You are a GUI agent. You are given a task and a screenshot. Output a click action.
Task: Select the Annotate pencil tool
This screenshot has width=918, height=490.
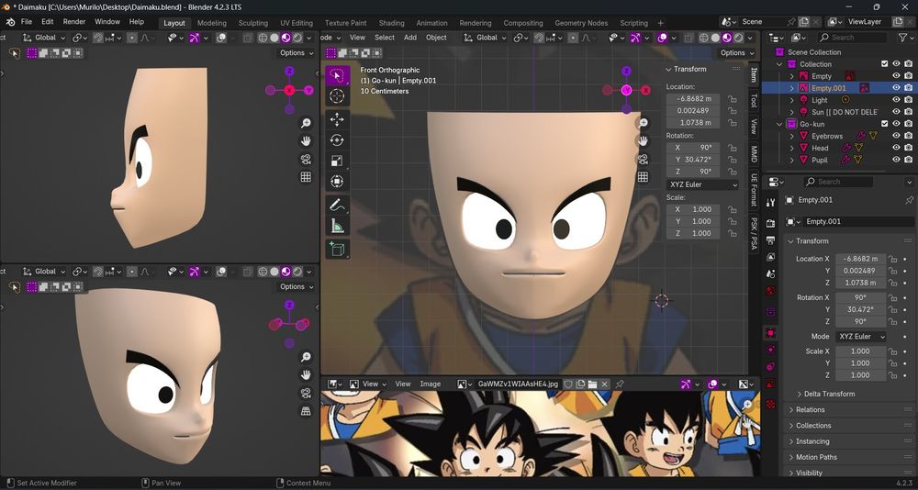click(x=337, y=205)
